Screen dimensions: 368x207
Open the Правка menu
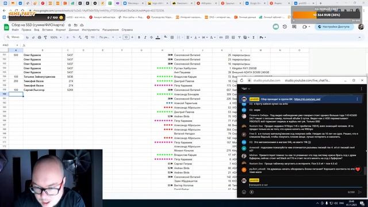[x=26, y=30]
